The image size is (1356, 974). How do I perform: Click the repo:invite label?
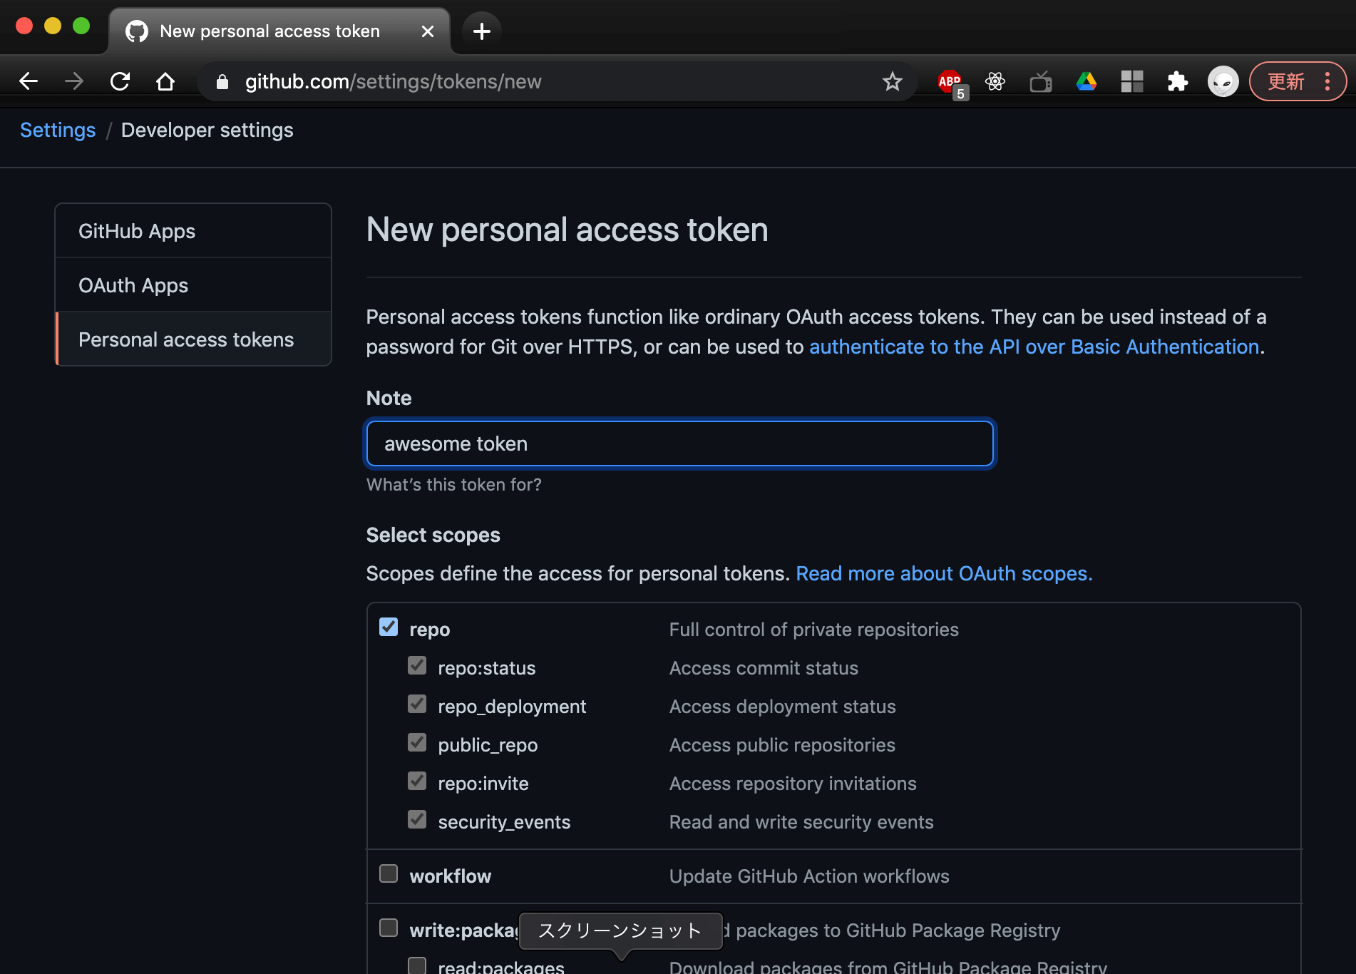point(483,784)
